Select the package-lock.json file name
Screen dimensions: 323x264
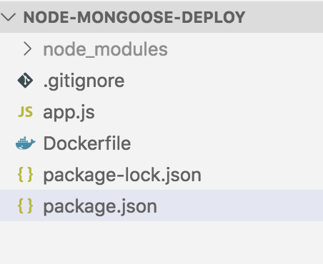tap(122, 176)
